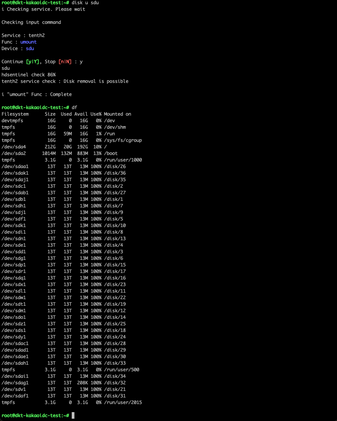This screenshot has width=337, height=421.
Task: Click the '/dev/sdc1' filesystem entry
Action: (x=14, y=186)
